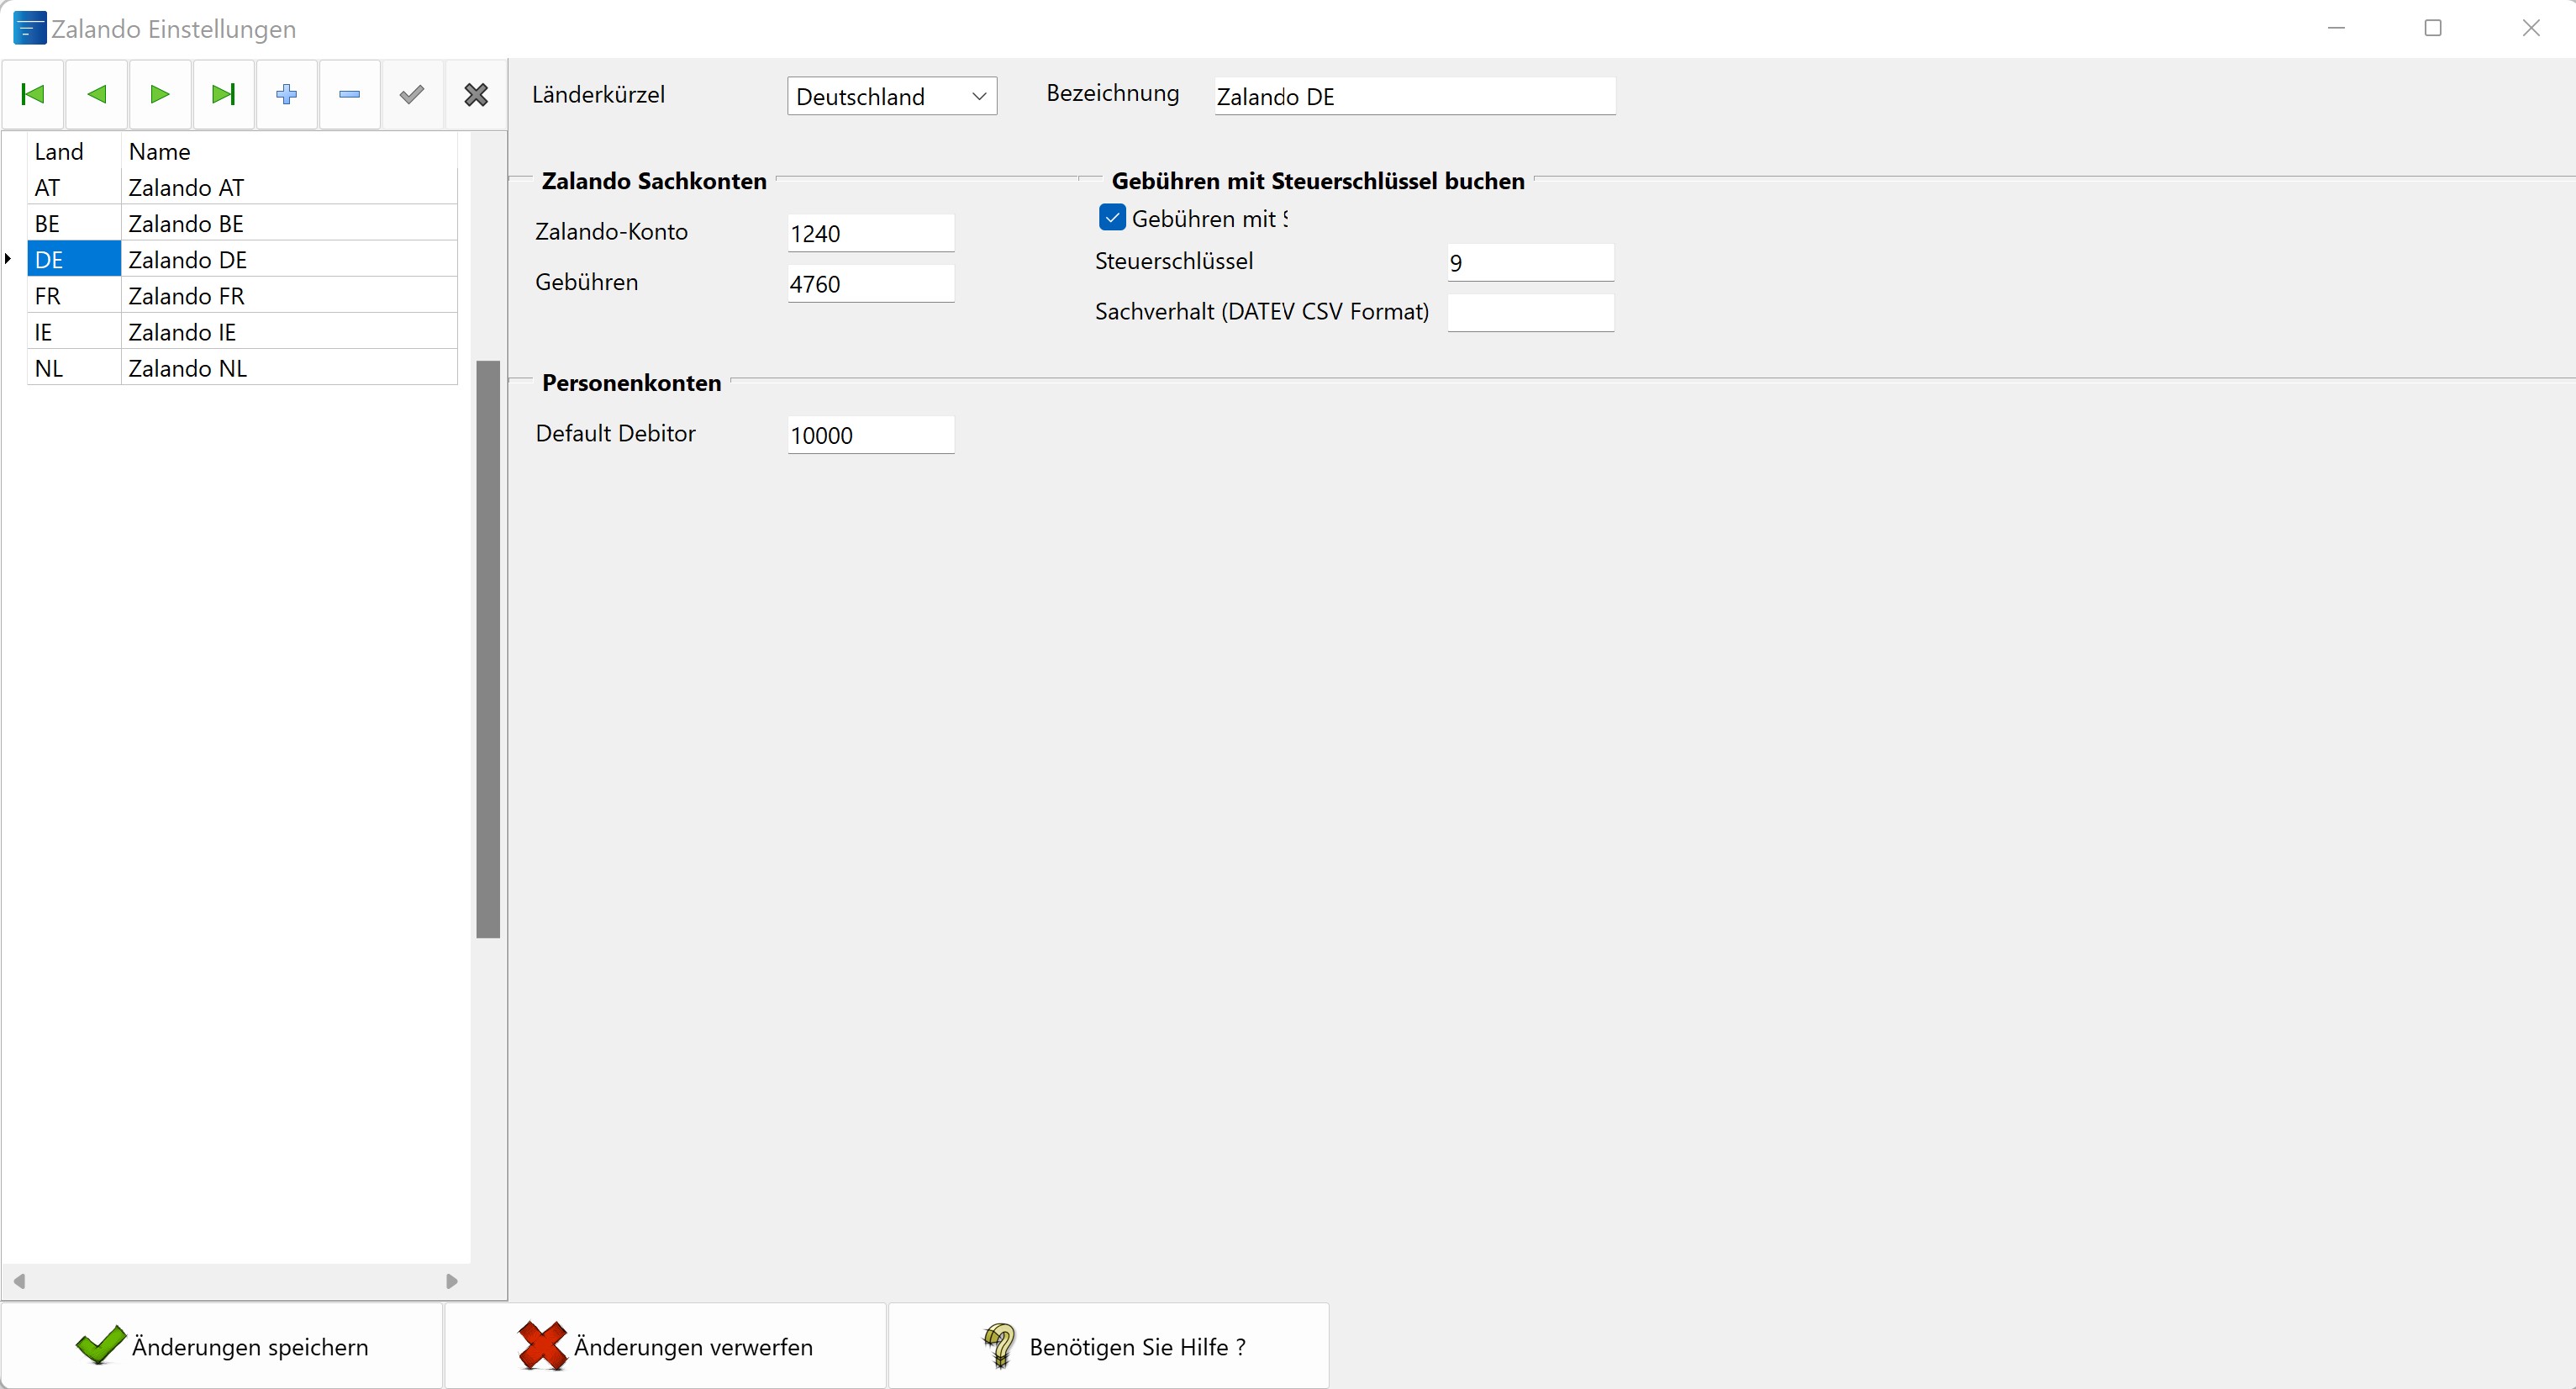Click the Land column header
2576x1389 pixels.
pyautogui.click(x=74, y=151)
